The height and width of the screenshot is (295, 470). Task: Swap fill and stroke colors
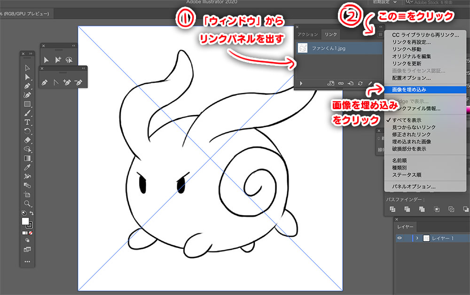click(31, 213)
